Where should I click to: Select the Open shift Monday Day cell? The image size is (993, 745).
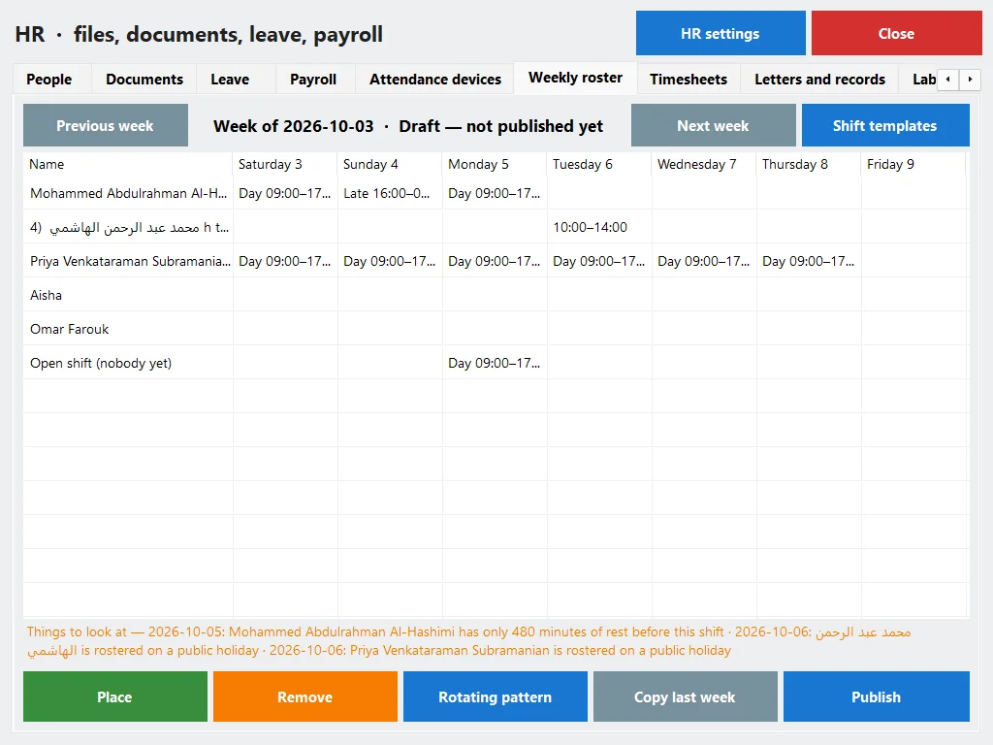pos(495,363)
